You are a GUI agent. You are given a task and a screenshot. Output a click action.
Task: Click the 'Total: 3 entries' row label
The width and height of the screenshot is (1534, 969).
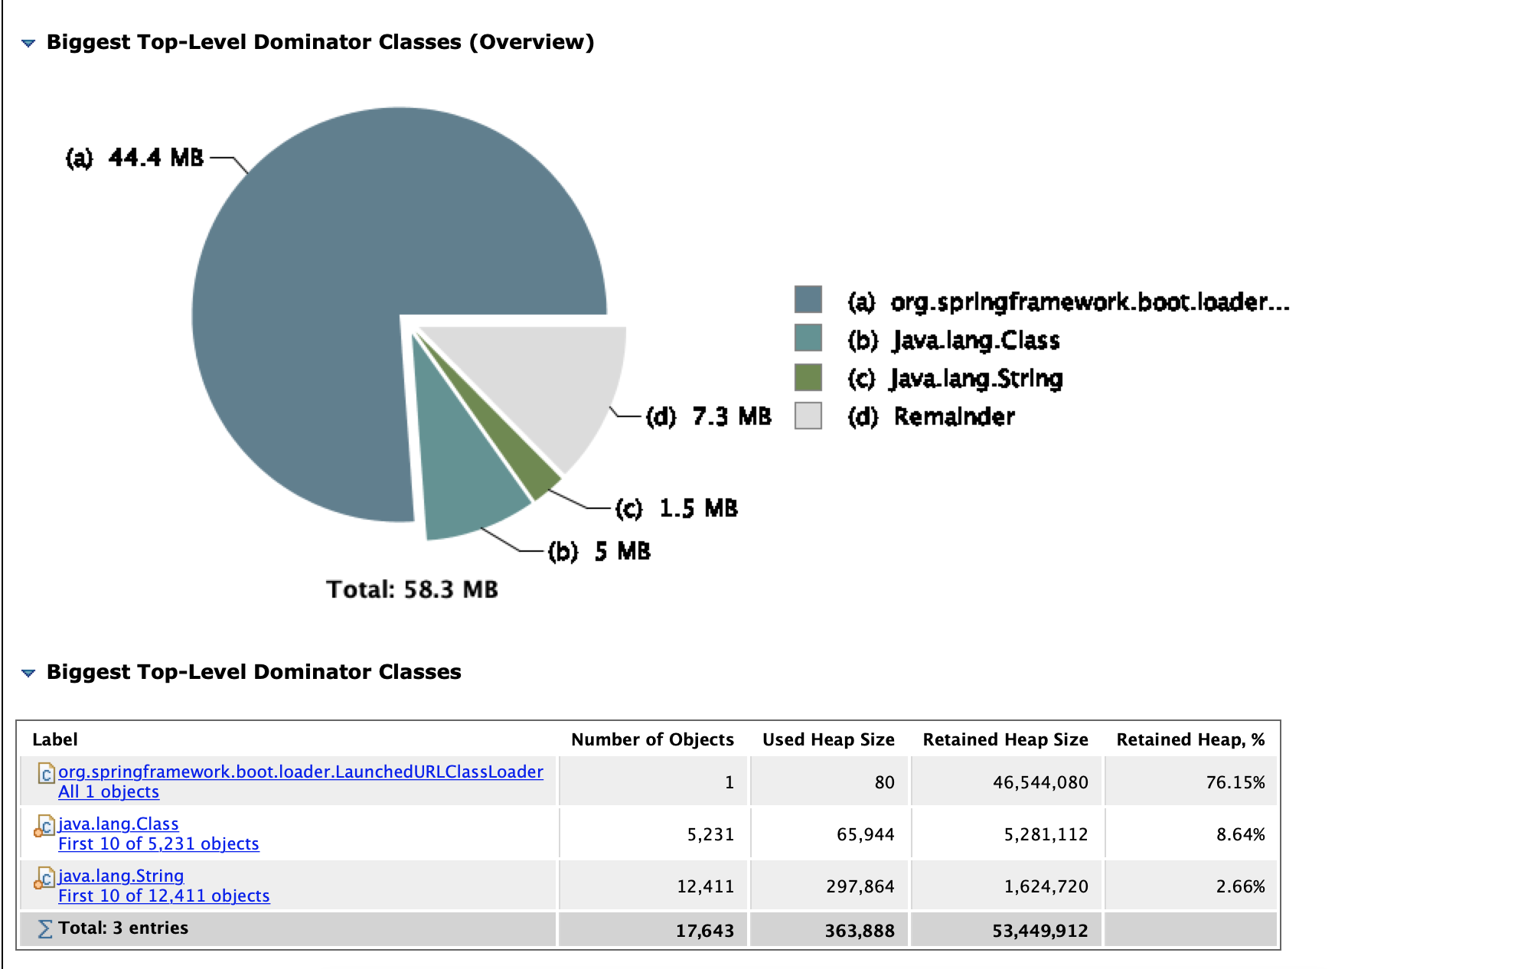click(x=123, y=928)
